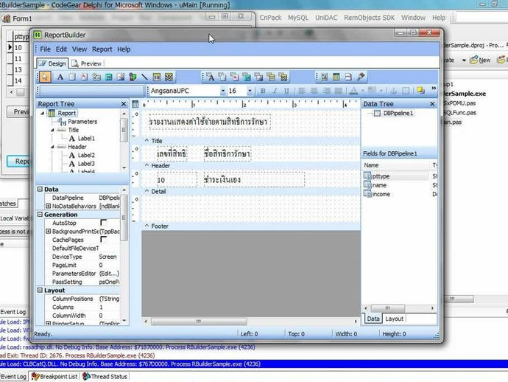508x382 pixels.
Task: Align text left
Action: (x=302, y=91)
